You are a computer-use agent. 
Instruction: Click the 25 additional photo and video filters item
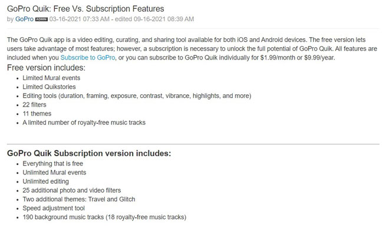[71, 190]
